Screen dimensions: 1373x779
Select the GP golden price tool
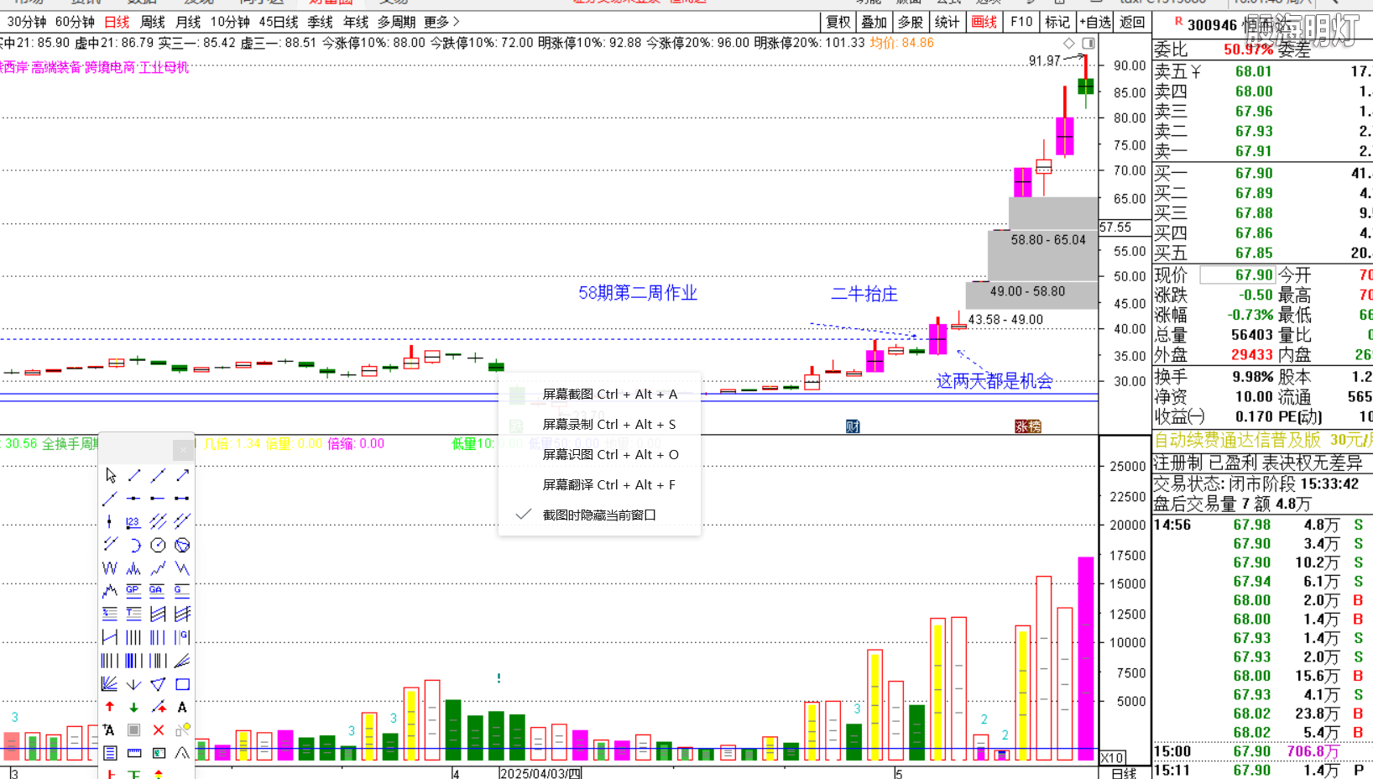133,591
